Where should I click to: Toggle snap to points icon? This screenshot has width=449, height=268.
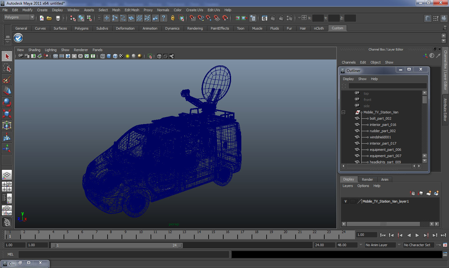pyautogui.click(x=209, y=18)
